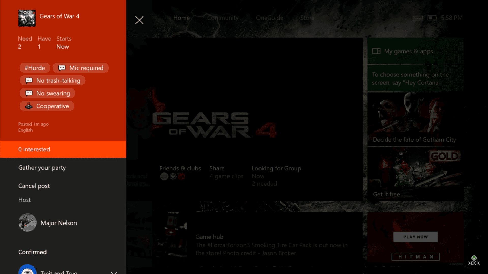488x274 pixels.
Task: Open the Gears of War 4 hero tile
Action: pyautogui.click(x=245, y=119)
